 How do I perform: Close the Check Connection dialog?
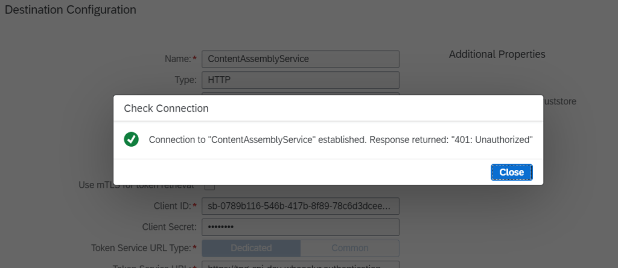tap(511, 172)
